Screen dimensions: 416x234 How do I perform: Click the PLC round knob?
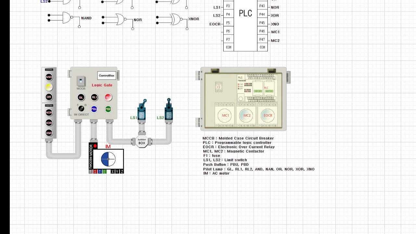tap(240, 98)
